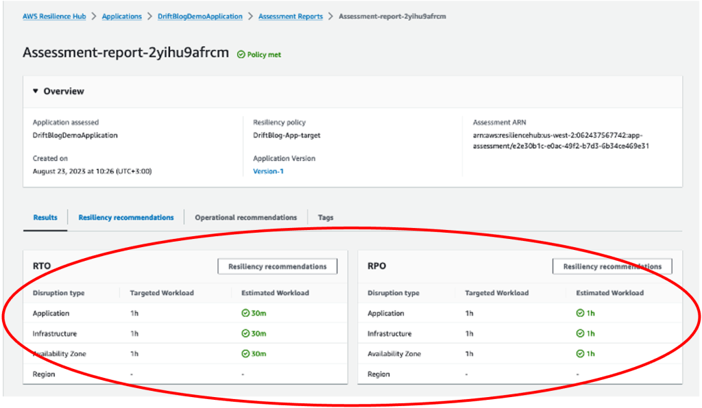
Task: Open AWS Resilience Hub breadcrumb link
Action: click(54, 16)
